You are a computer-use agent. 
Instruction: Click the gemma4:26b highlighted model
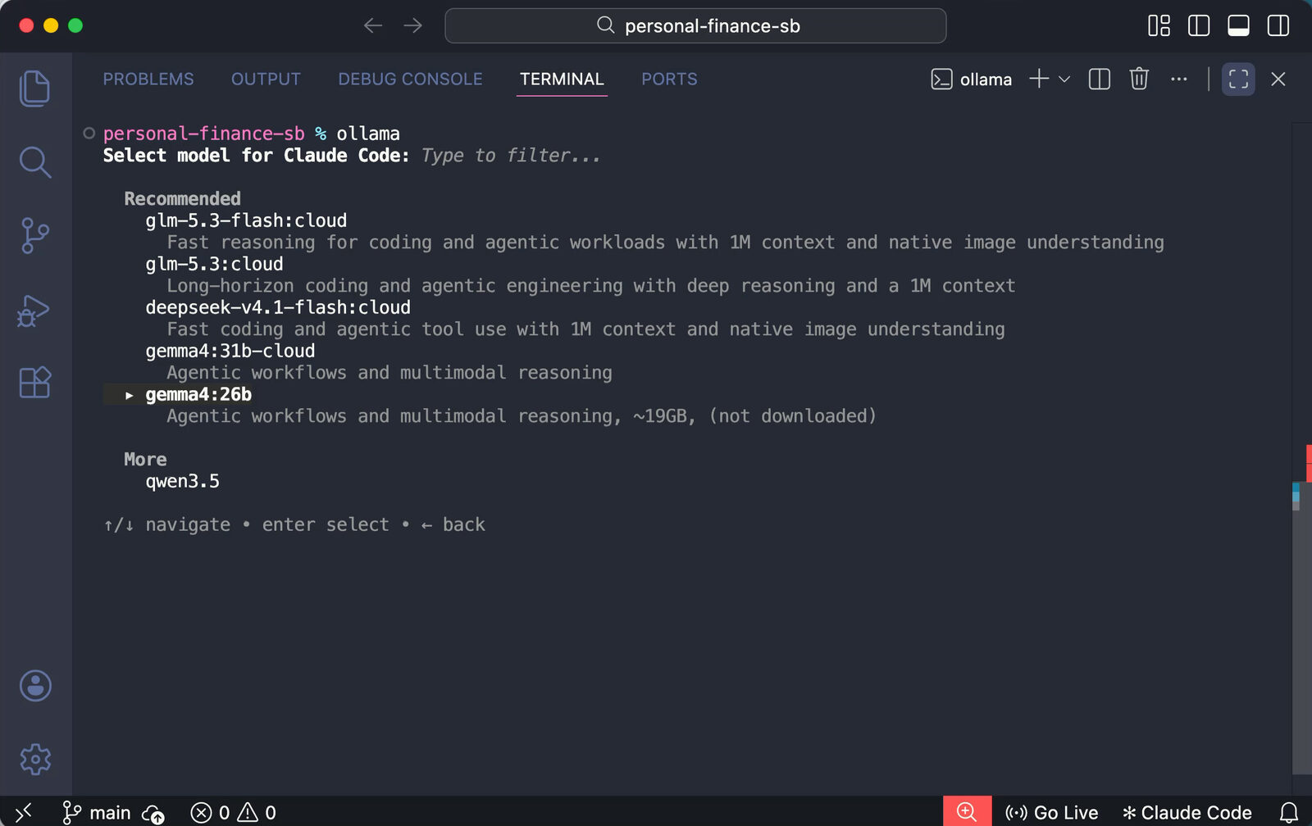point(198,394)
